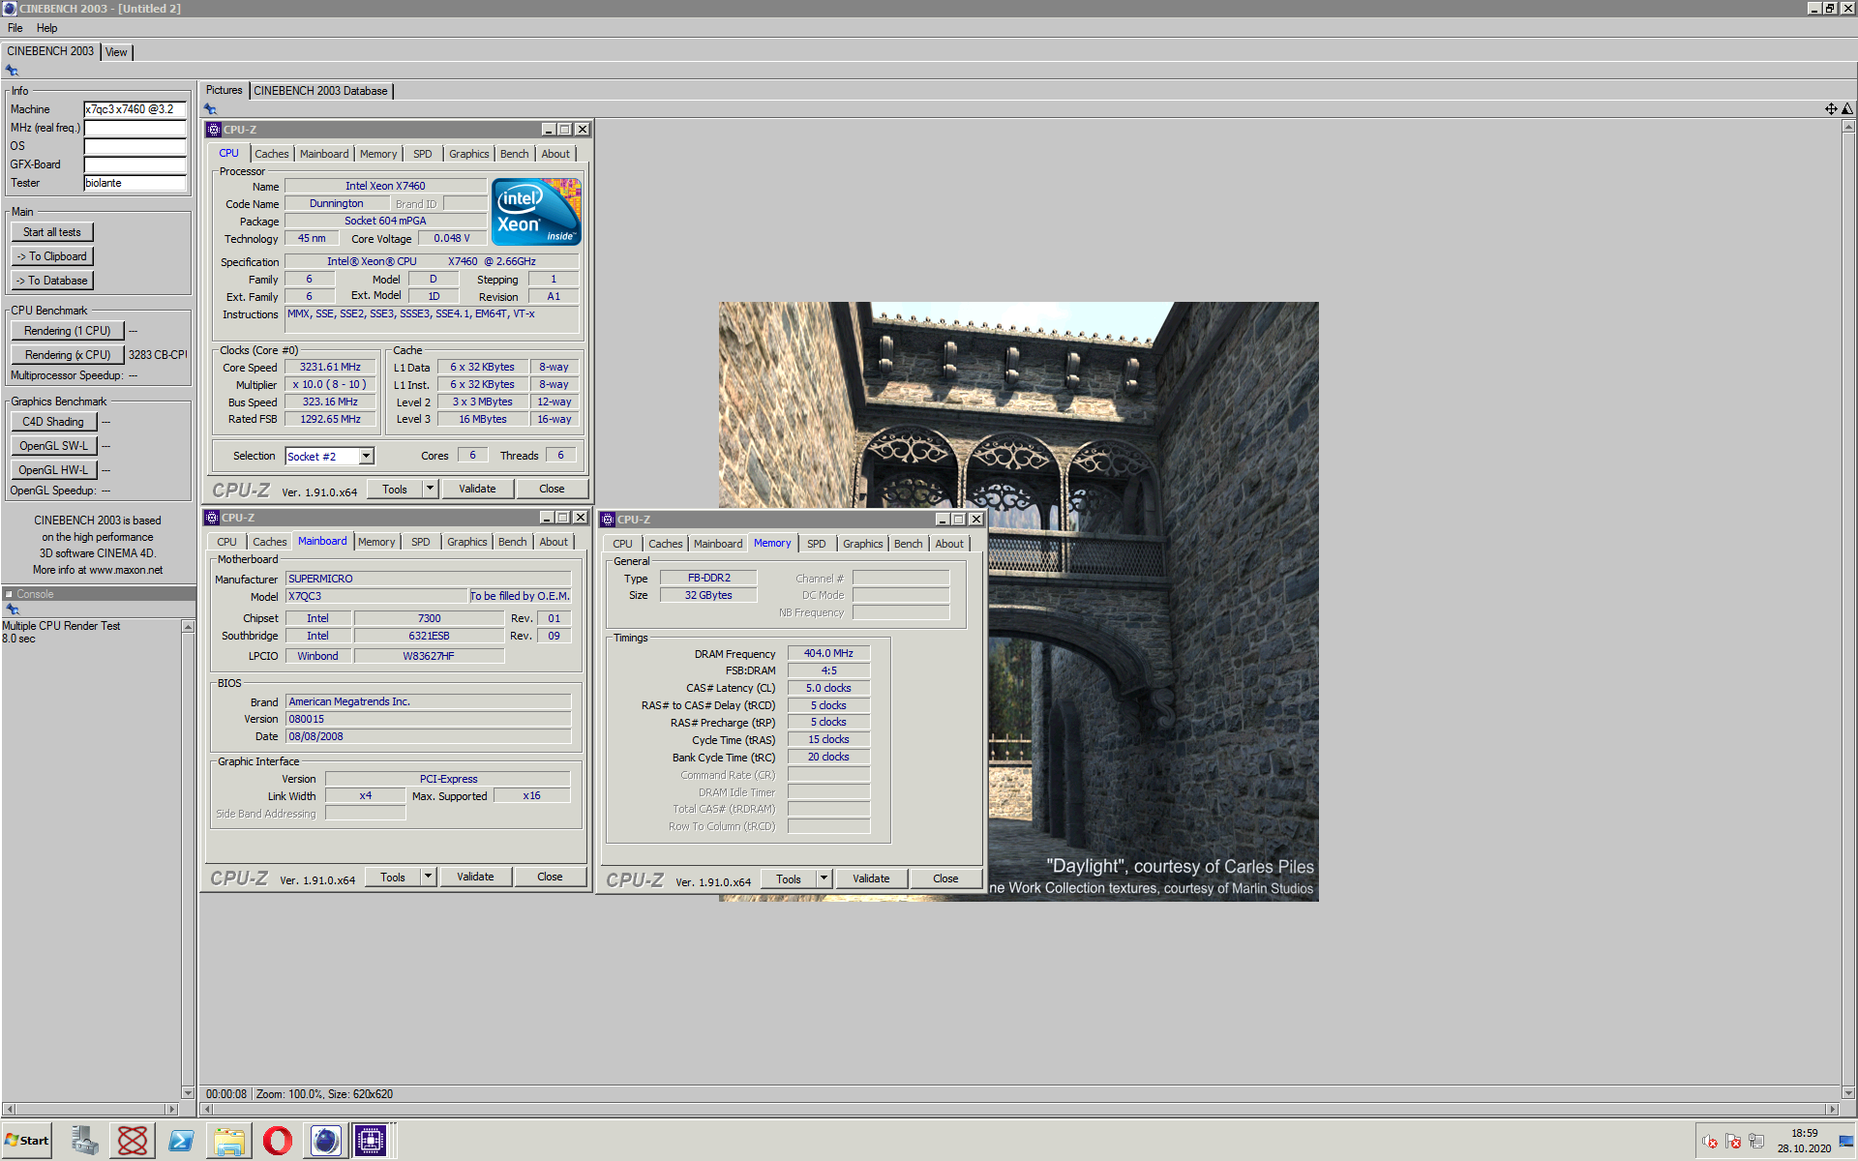Click the Tester input field
Image resolution: width=1858 pixels, height=1161 pixels.
tap(135, 183)
